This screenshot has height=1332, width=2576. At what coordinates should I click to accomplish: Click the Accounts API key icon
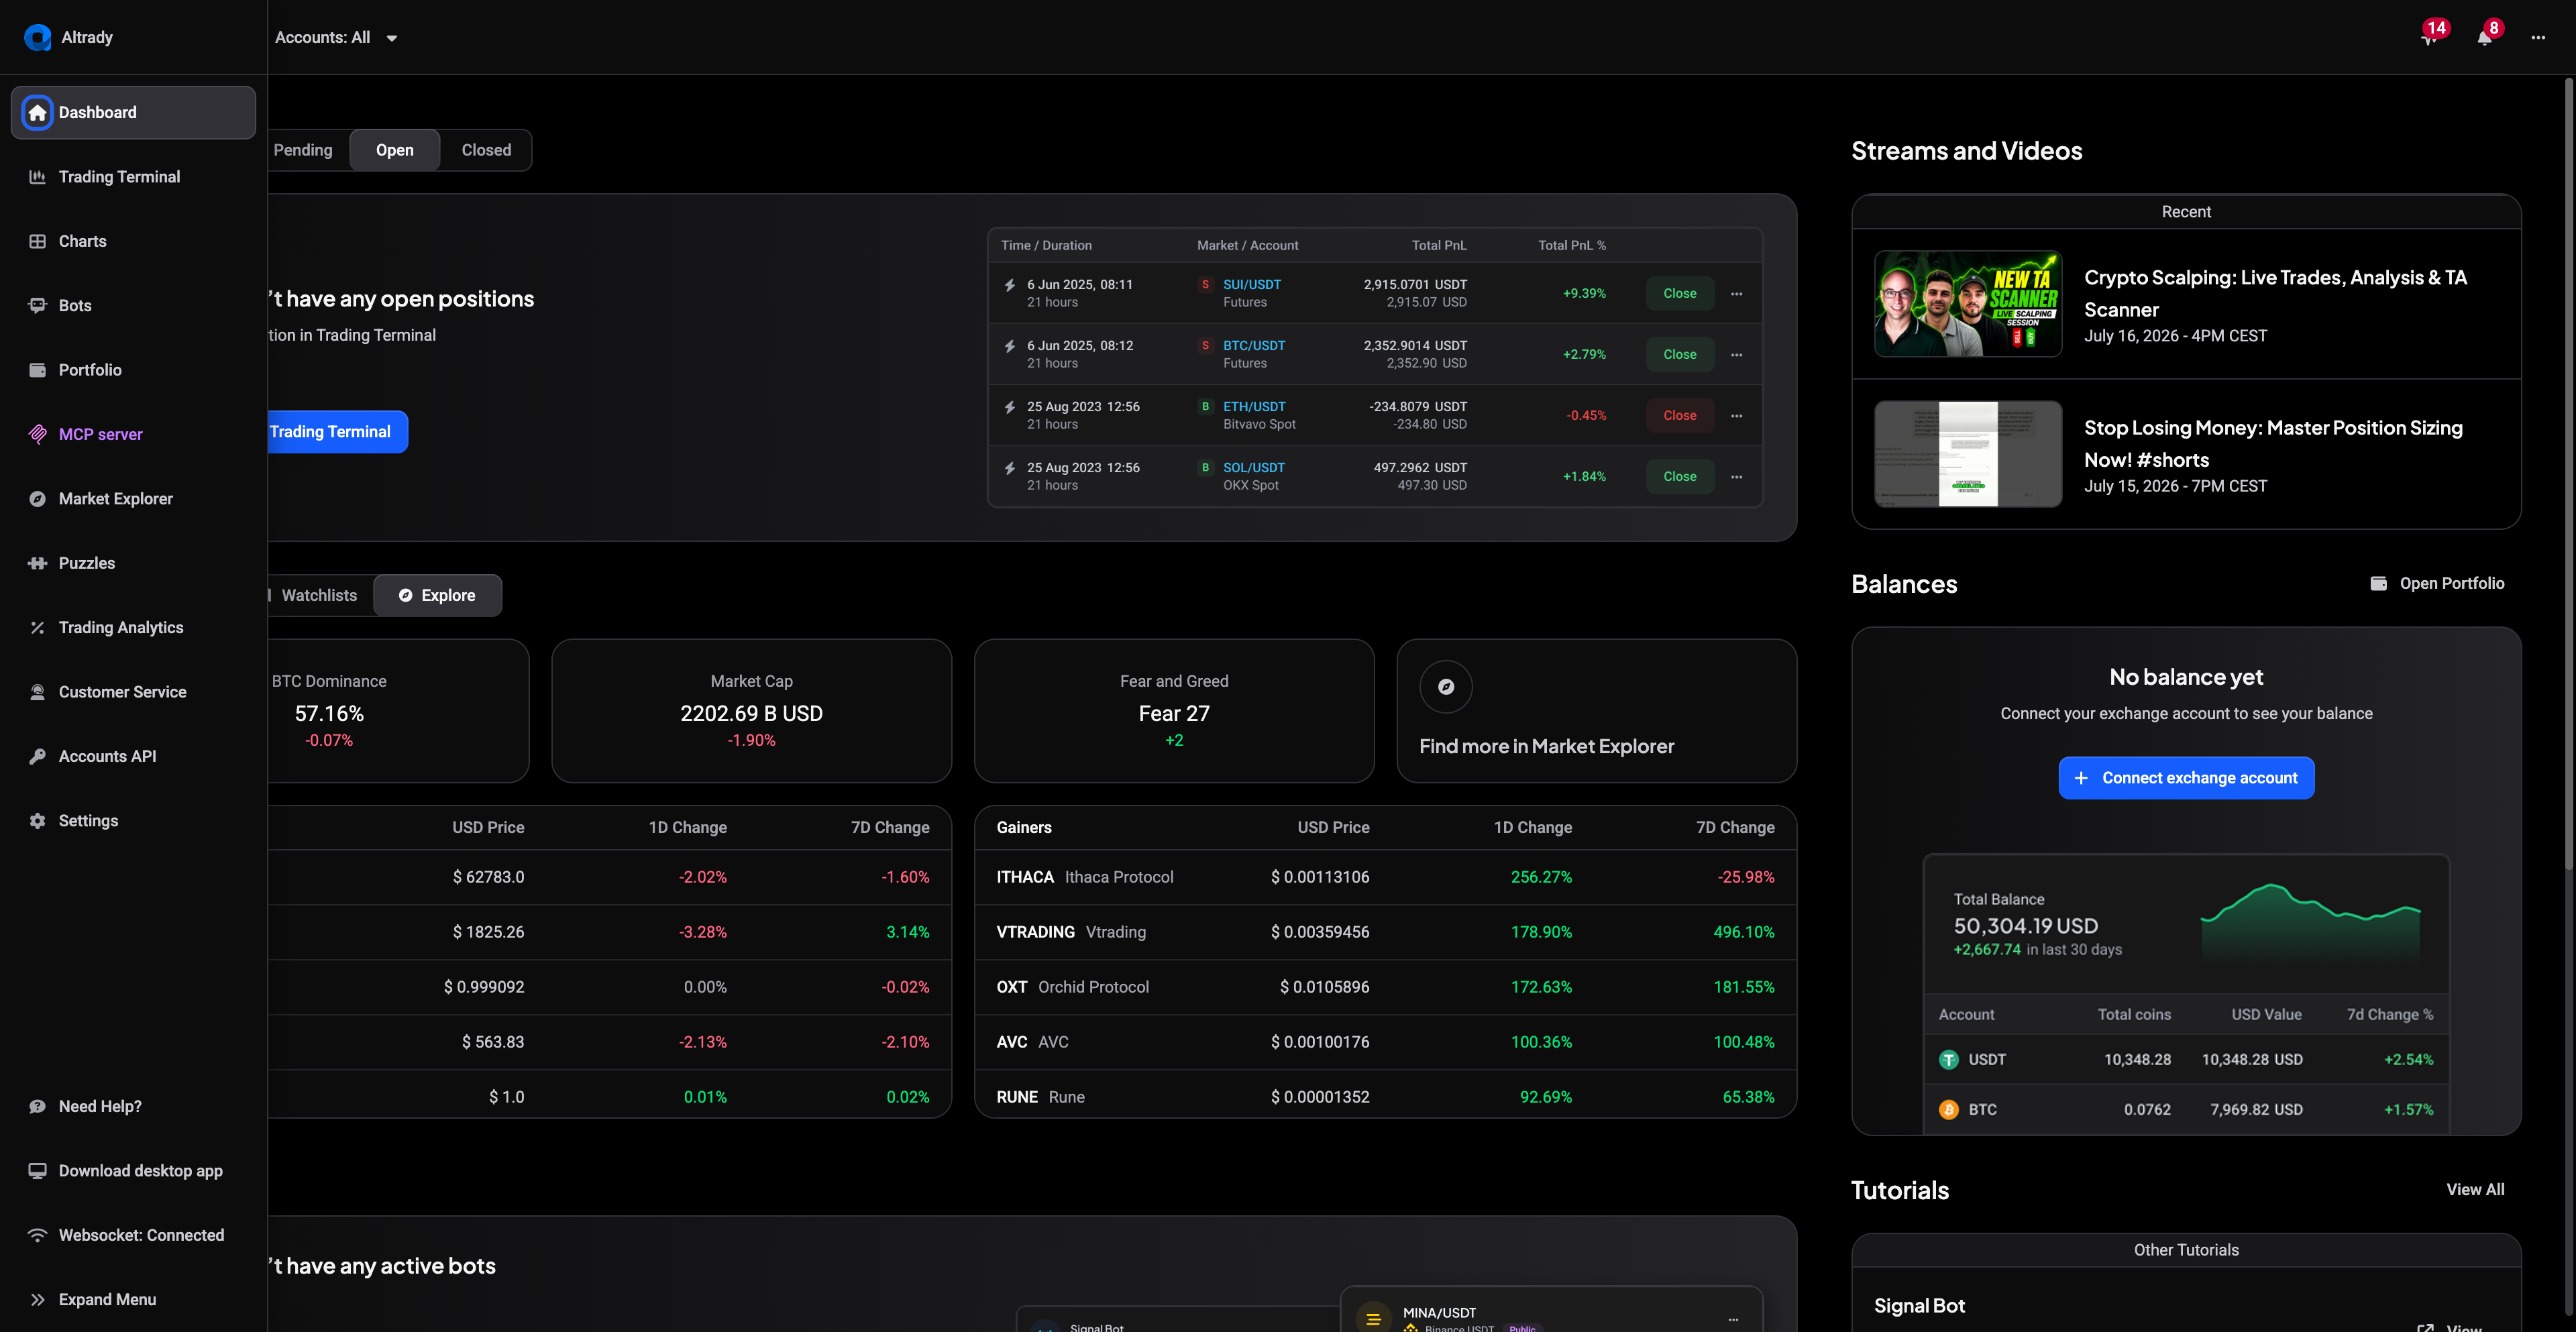tap(37, 757)
